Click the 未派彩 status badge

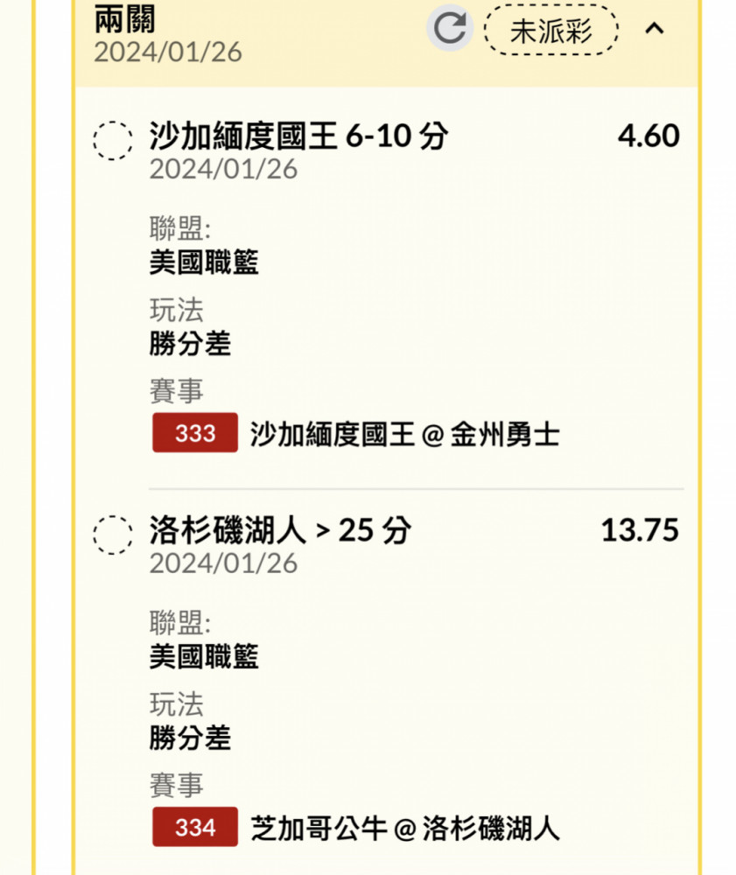550,30
